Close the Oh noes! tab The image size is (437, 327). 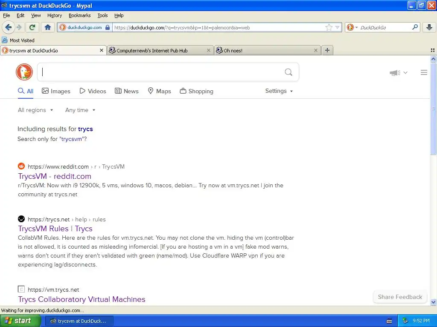(x=315, y=50)
